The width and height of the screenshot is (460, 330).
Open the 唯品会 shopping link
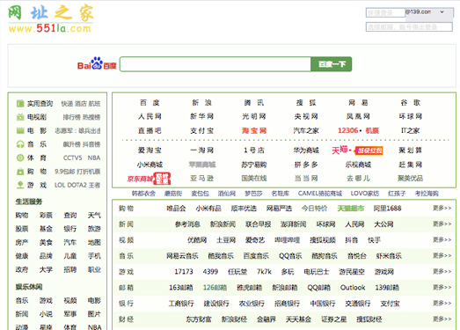(176, 209)
